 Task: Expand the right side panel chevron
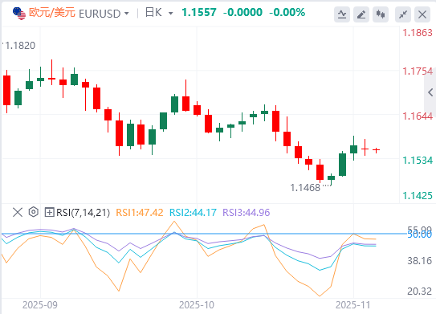(430, 92)
